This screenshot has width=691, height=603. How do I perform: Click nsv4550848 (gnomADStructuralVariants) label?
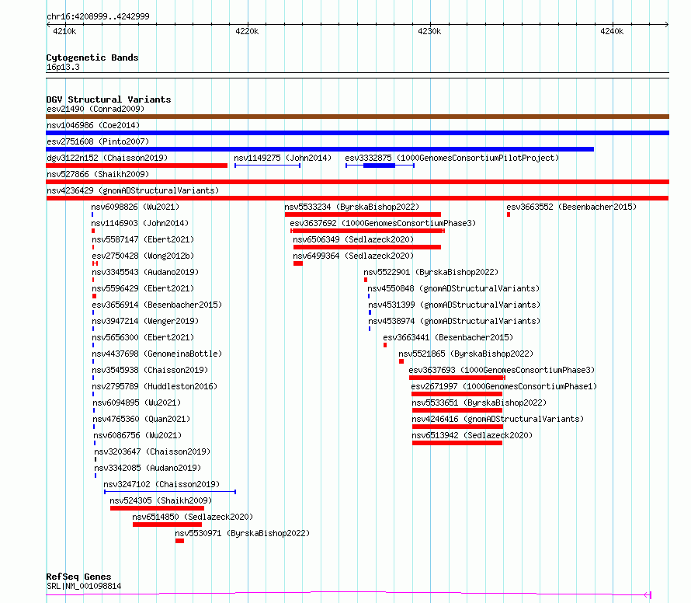pyautogui.click(x=453, y=288)
